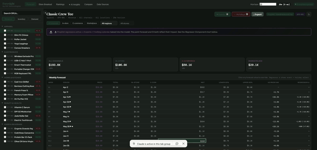This screenshot has height=150, width=317.
Task: Click the Search SKUs field
Action: (21, 13)
